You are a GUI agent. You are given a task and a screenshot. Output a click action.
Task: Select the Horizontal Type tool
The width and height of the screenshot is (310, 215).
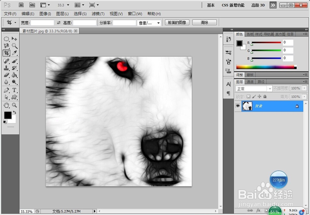click(x=14, y=90)
